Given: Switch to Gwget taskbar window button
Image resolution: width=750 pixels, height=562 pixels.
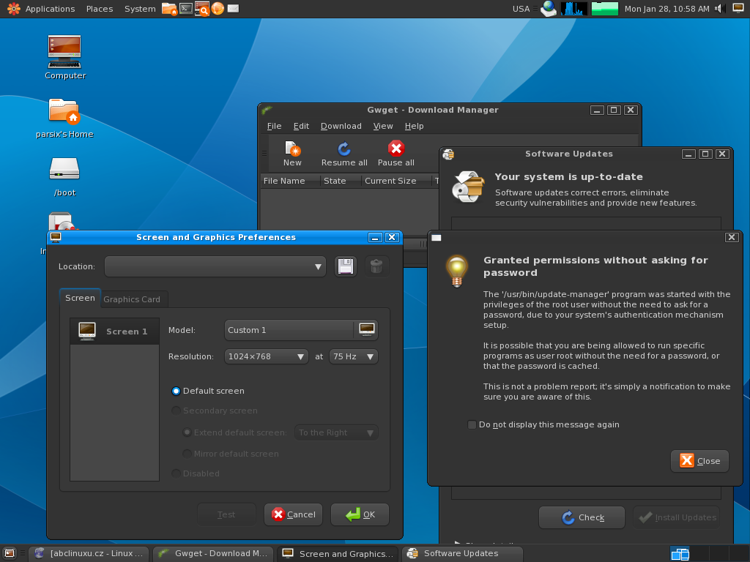Looking at the screenshot, I should pyautogui.click(x=214, y=553).
